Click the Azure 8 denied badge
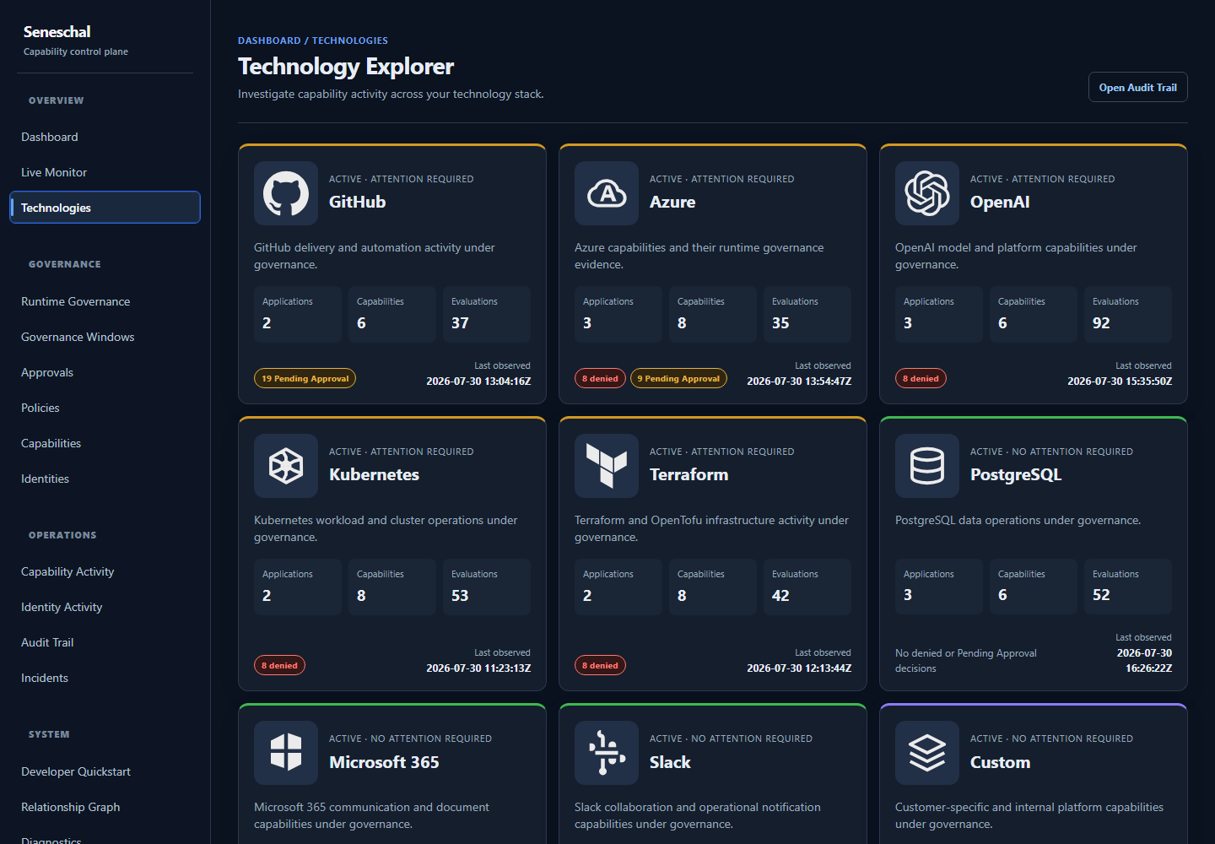Screen dimensions: 1215x844 click(x=600, y=378)
